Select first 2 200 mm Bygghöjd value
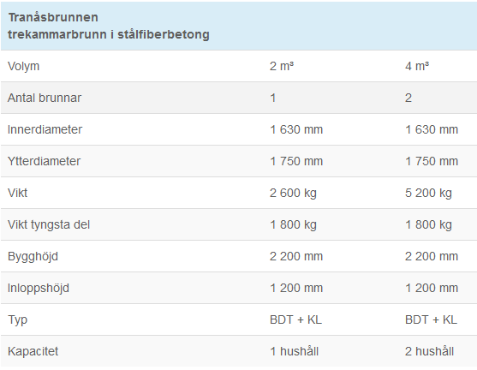 pos(296,256)
